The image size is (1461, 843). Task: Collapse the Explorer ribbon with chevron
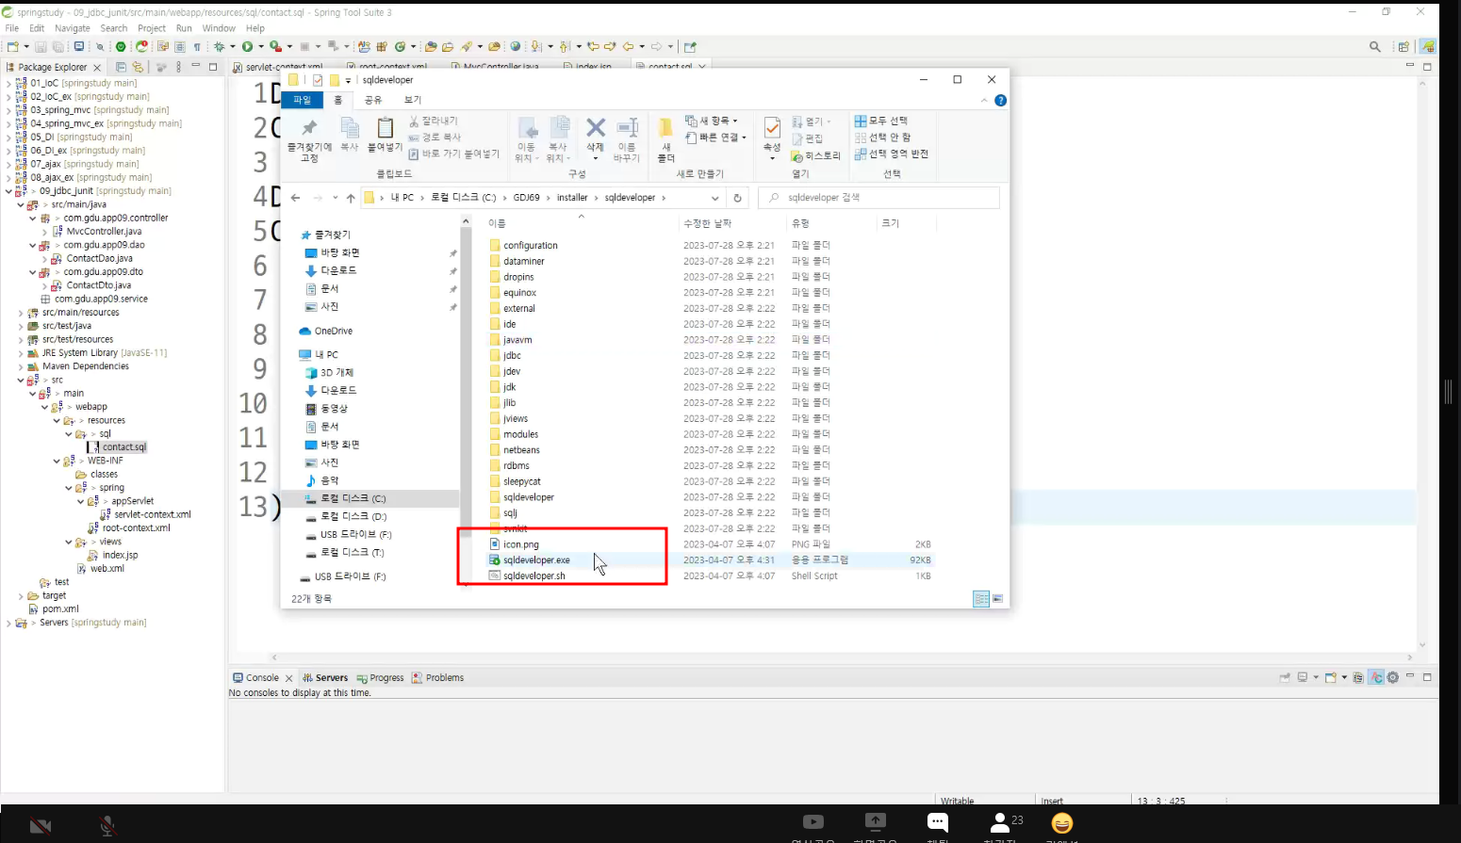[984, 101]
